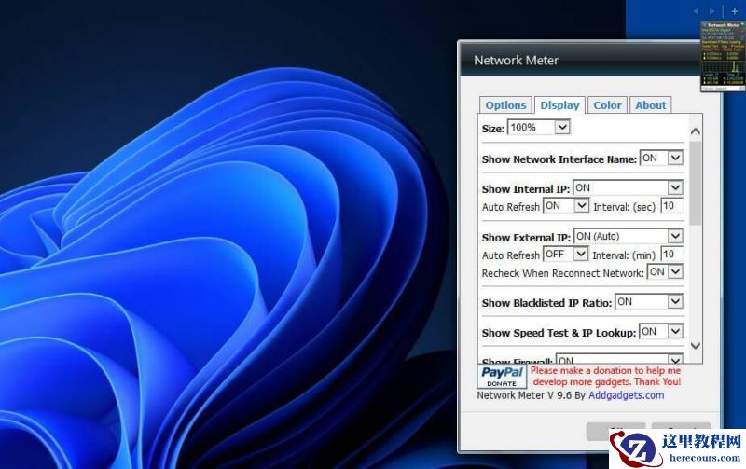
Task: Open the Recheck When Reconnect Network dropdown
Action: (x=666, y=272)
